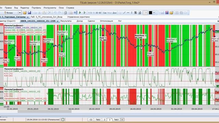This screenshot has width=219, height=123.
Task: Run script with first green play button
Action: pyautogui.click(x=80, y=13)
